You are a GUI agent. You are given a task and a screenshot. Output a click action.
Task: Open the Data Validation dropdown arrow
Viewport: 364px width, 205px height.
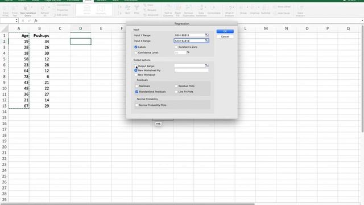(x=205, y=7)
